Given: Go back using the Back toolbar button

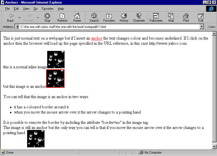Looking at the screenshot, I should 11,18.
